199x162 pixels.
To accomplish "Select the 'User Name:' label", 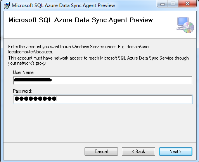I will 24,72.
